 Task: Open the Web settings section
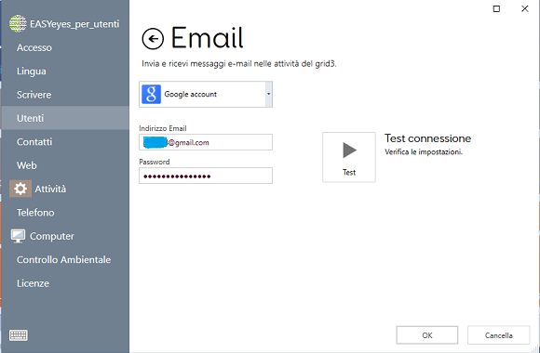point(27,165)
